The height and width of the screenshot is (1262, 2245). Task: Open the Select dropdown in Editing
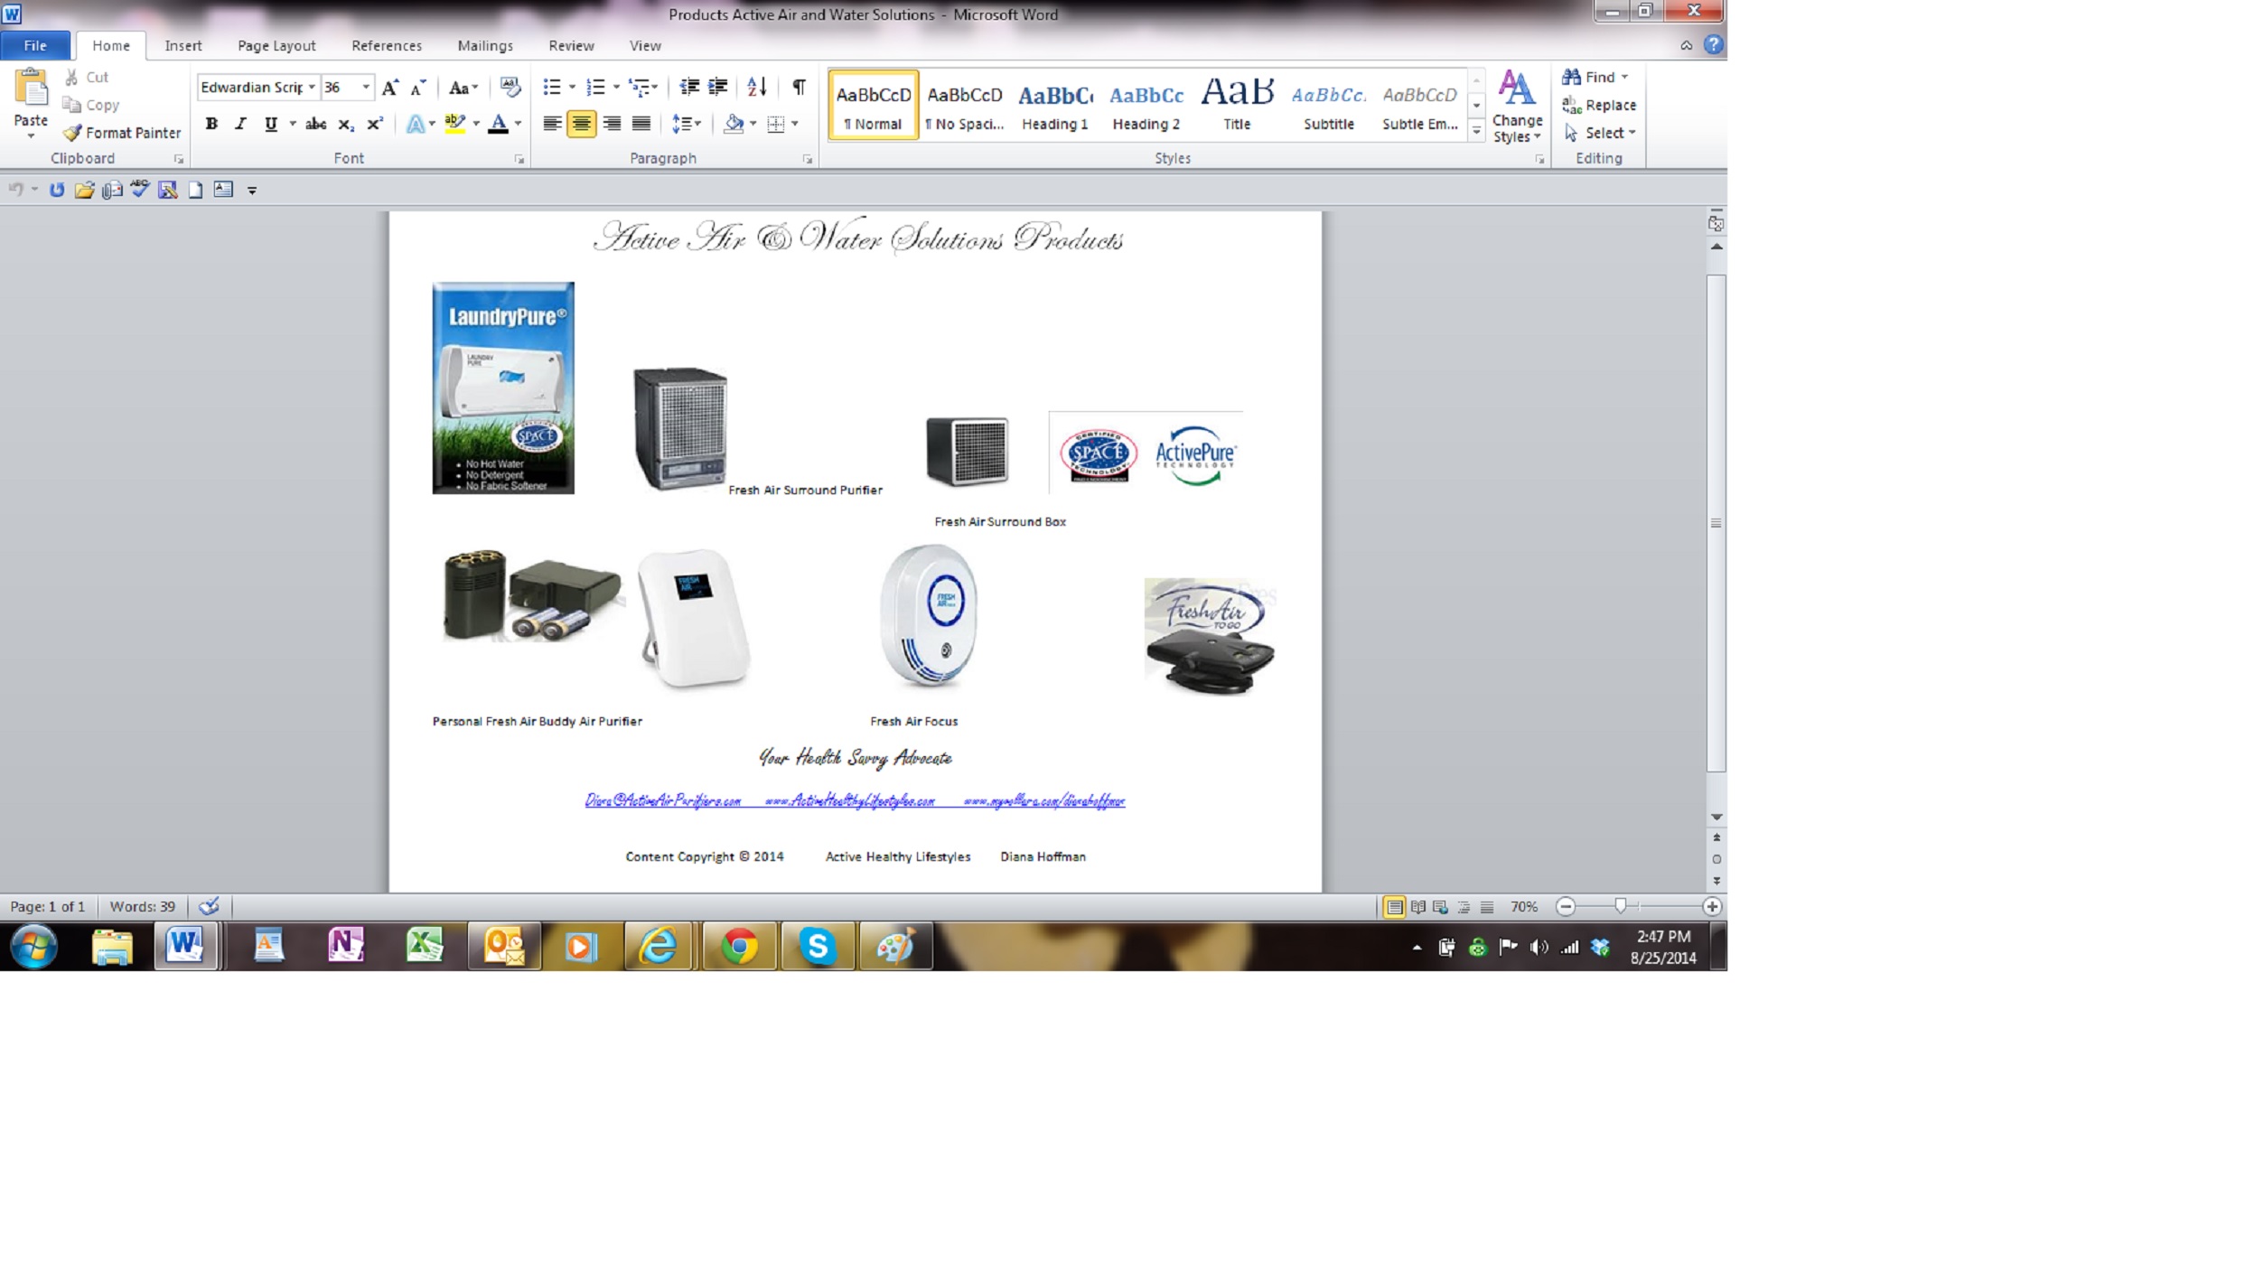1599,133
